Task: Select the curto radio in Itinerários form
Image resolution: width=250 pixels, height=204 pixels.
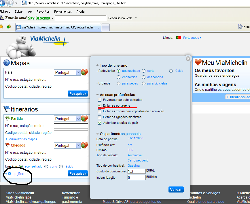Action: tap(46, 166)
